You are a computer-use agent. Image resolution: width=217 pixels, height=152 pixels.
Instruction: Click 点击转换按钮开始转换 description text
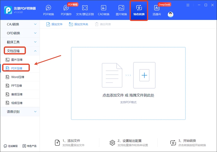[192, 145]
